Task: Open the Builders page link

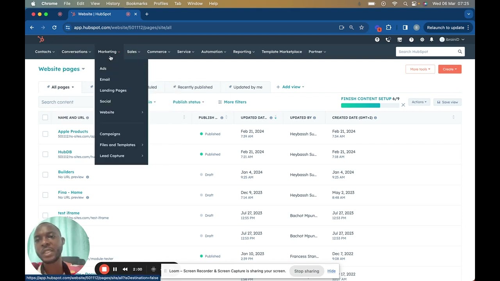Action: pos(66,172)
